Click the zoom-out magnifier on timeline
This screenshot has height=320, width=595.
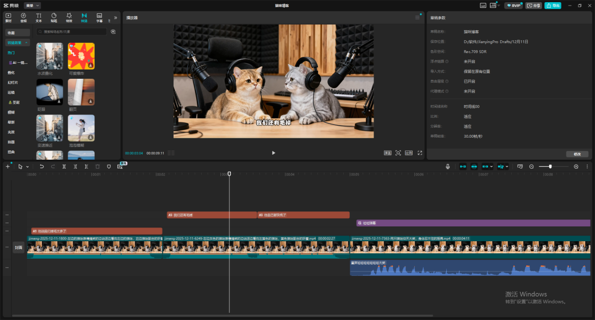click(x=532, y=166)
